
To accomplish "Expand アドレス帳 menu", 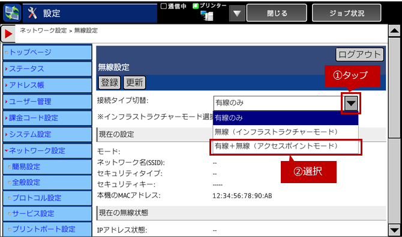I will pos(47,85).
